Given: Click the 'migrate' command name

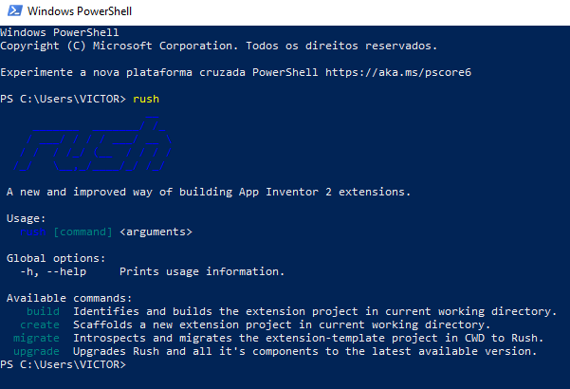Looking at the screenshot, I should point(36,338).
